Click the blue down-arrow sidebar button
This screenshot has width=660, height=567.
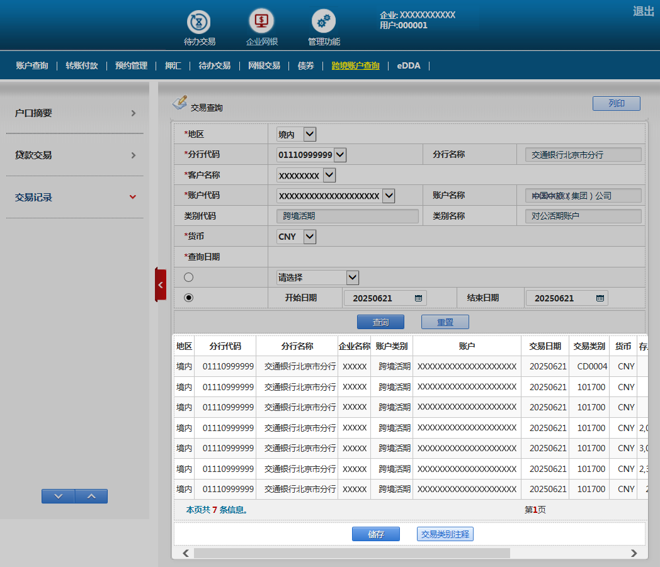[58, 497]
